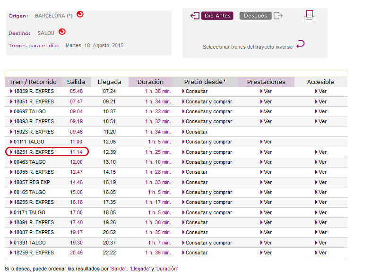
Task: Click the Prestaciones column header
Action: click(x=266, y=82)
